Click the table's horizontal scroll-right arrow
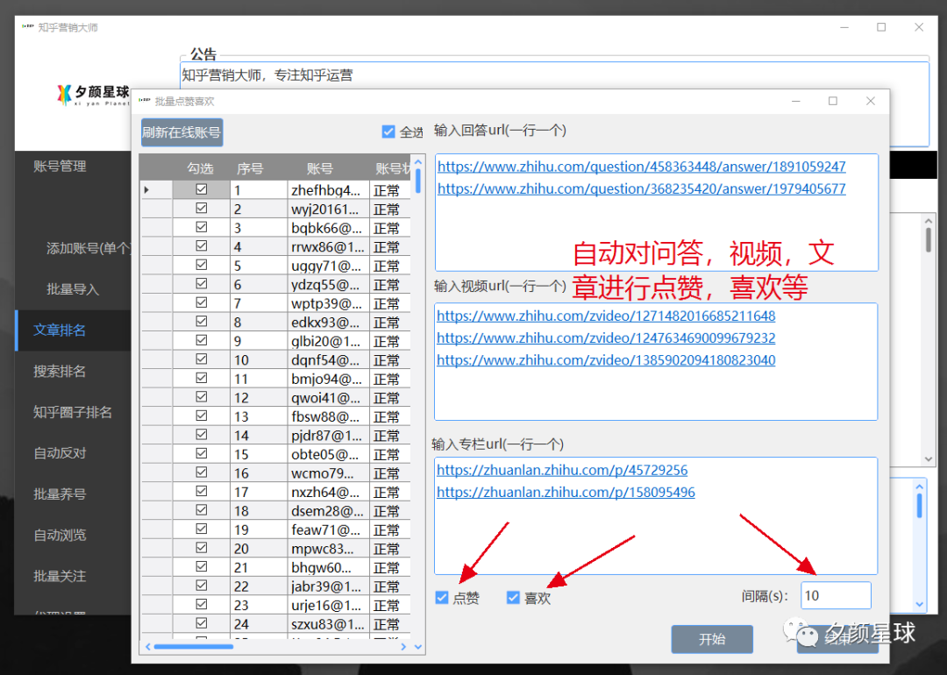This screenshot has height=675, width=947. click(403, 647)
